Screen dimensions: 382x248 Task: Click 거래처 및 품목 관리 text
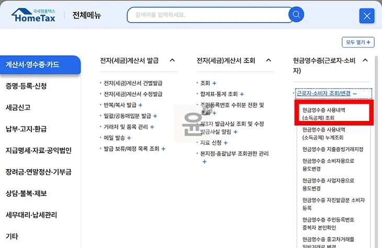[x=126, y=127]
